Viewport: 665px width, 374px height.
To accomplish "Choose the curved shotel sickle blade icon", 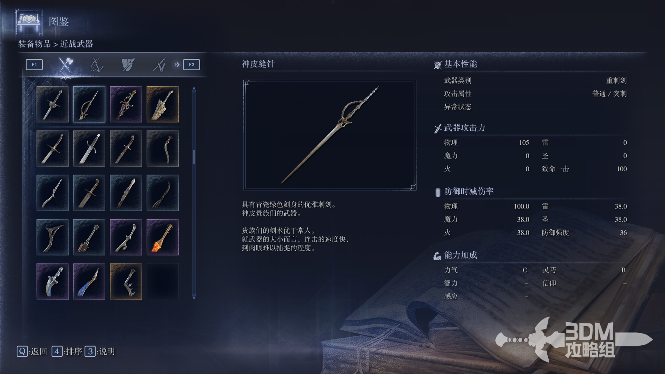I will tap(162, 149).
